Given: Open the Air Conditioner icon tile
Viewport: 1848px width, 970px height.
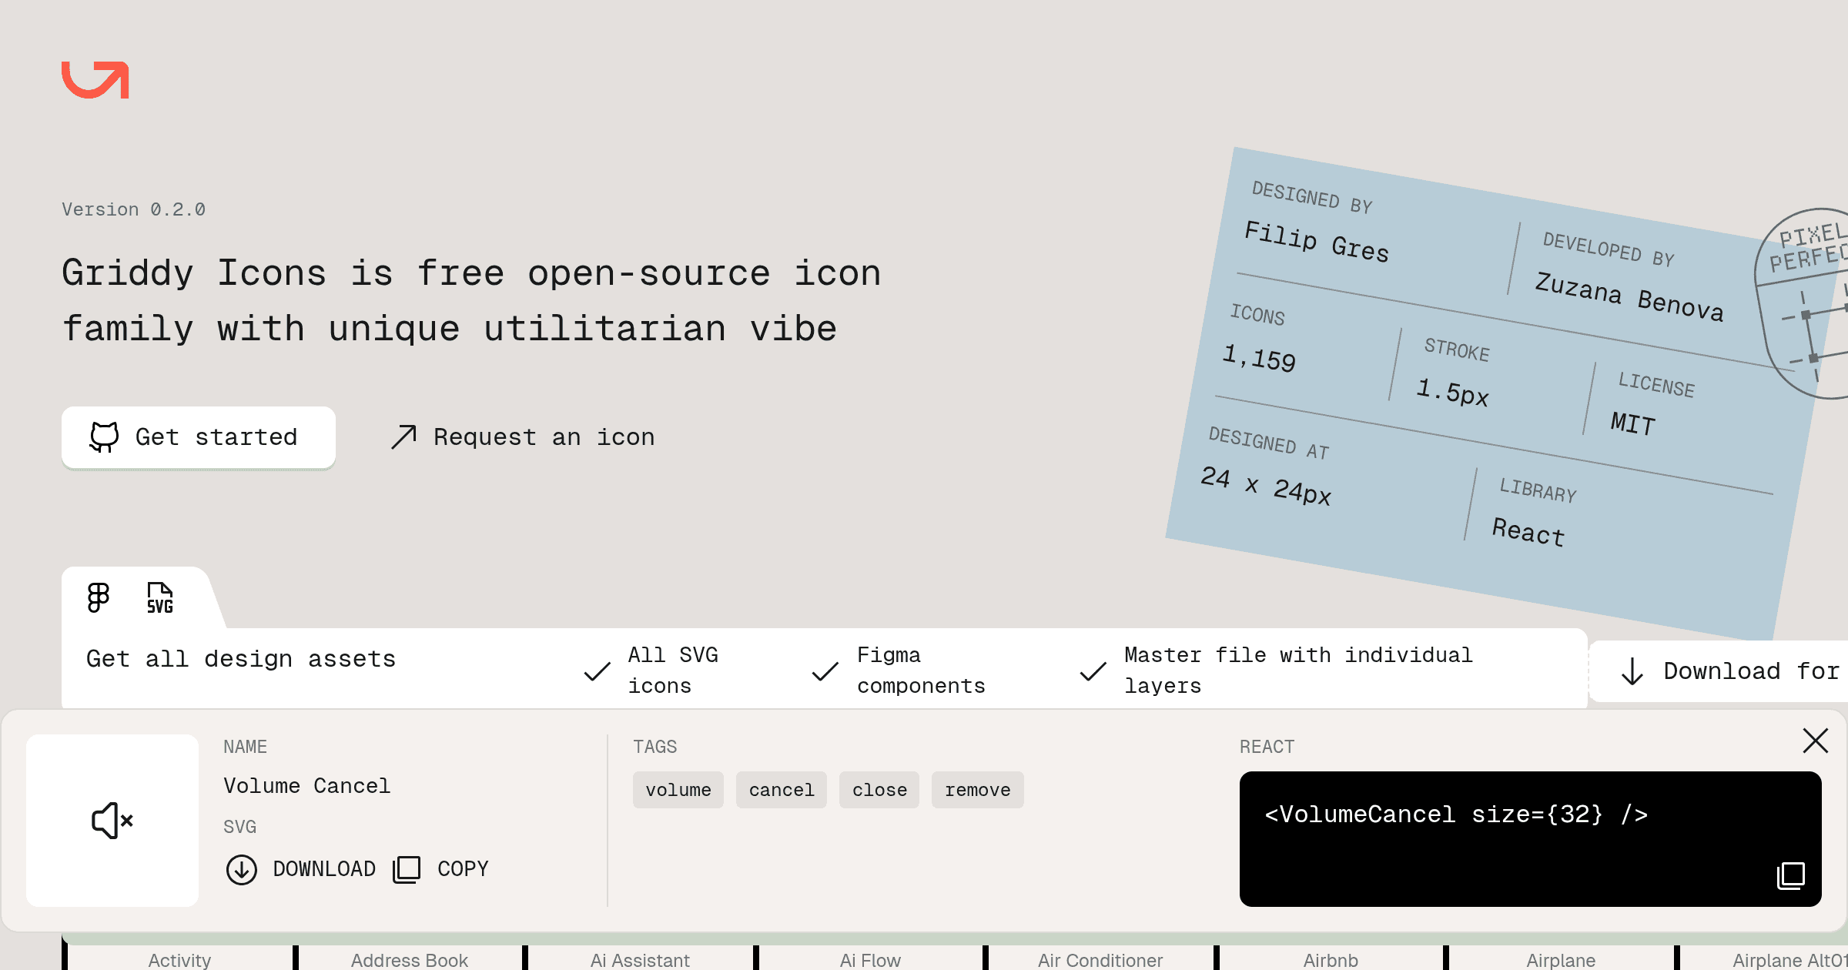Looking at the screenshot, I should 1100,958.
